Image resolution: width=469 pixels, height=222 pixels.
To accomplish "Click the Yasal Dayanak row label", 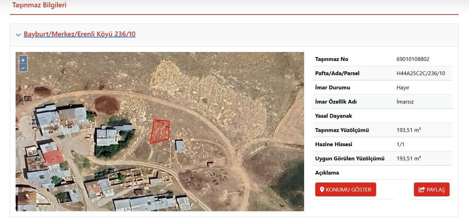I will pos(333,116).
